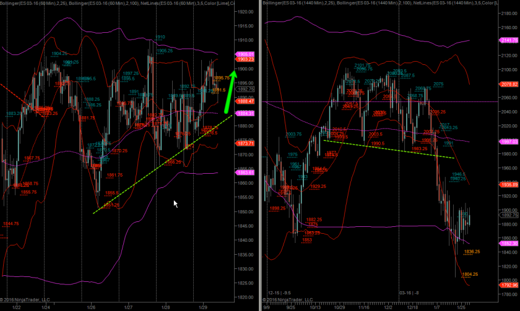Click the red 1990.5 label
Image resolution: width=520 pixels, height=311 pixels.
(378, 143)
